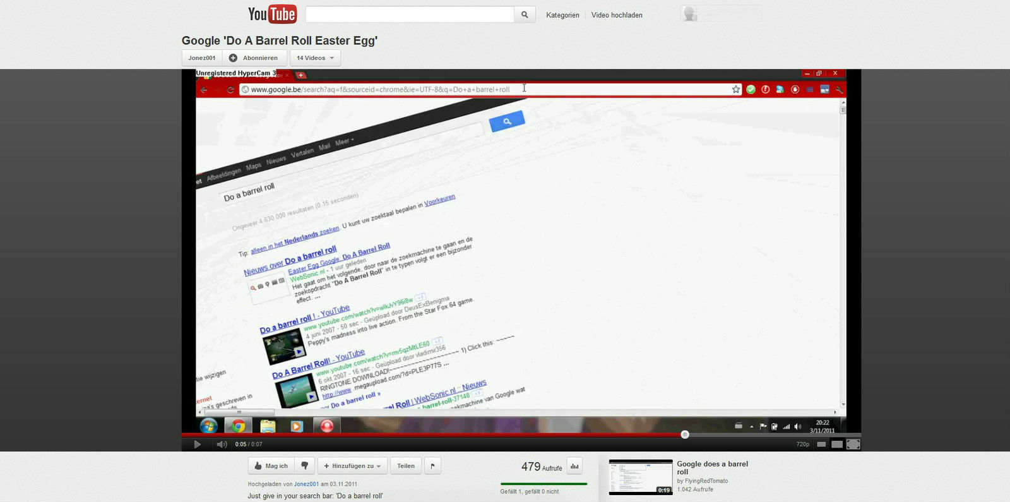Click the YouTube logo
The image size is (1010, 502).
[x=272, y=14]
